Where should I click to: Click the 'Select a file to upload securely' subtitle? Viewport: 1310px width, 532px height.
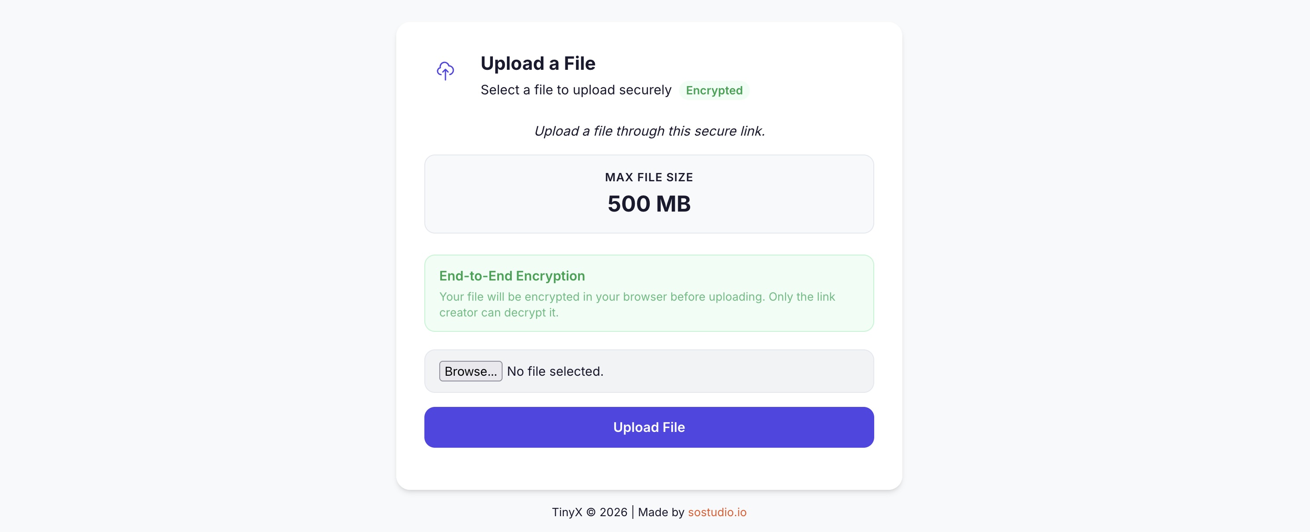(575, 90)
